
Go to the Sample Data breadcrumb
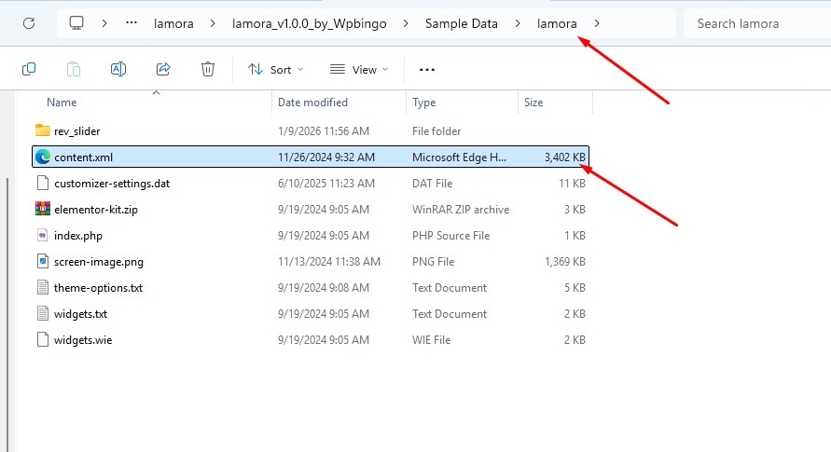[462, 24]
